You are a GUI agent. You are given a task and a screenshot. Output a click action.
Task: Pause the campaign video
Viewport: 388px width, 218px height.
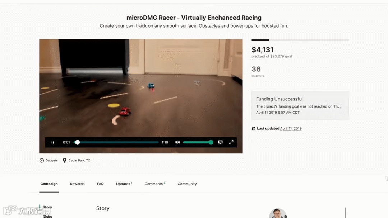click(53, 142)
